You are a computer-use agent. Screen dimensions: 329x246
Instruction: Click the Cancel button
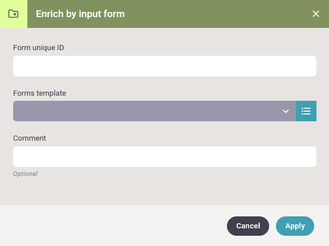tap(248, 226)
